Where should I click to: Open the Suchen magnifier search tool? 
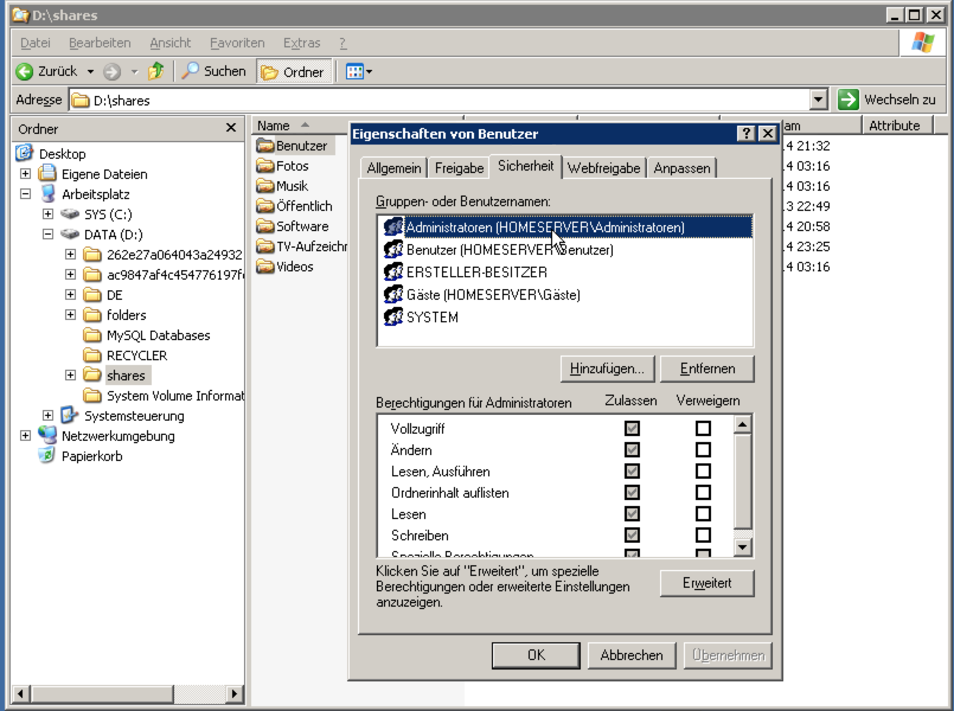click(190, 71)
